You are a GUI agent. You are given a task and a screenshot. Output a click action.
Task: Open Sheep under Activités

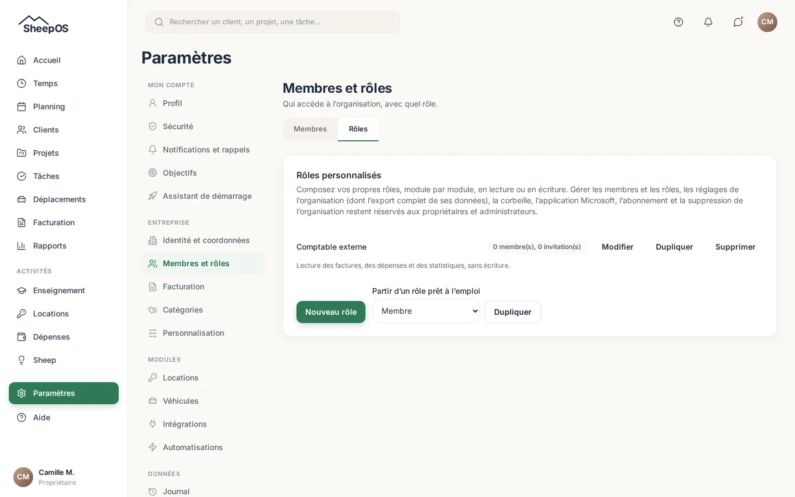click(x=63, y=360)
